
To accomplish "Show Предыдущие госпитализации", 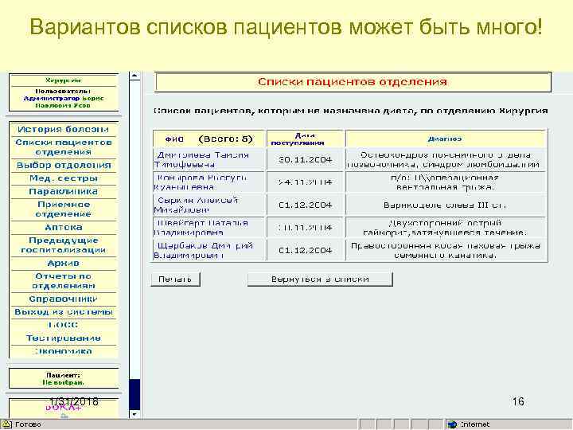I will click(63, 245).
